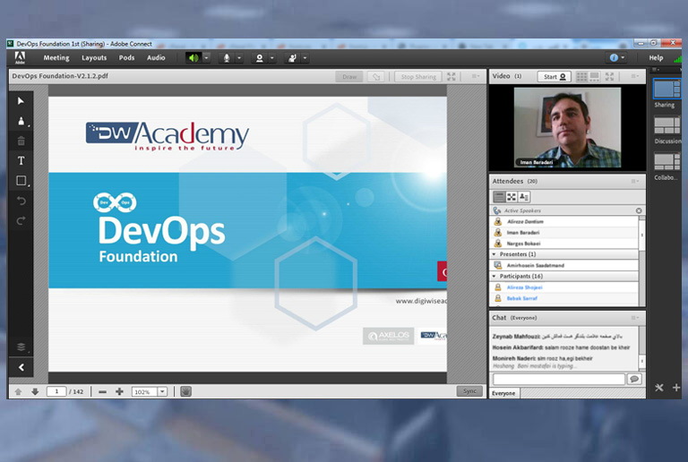688x462 pixels.
Task: Zoom in with the plus button
Action: click(119, 391)
